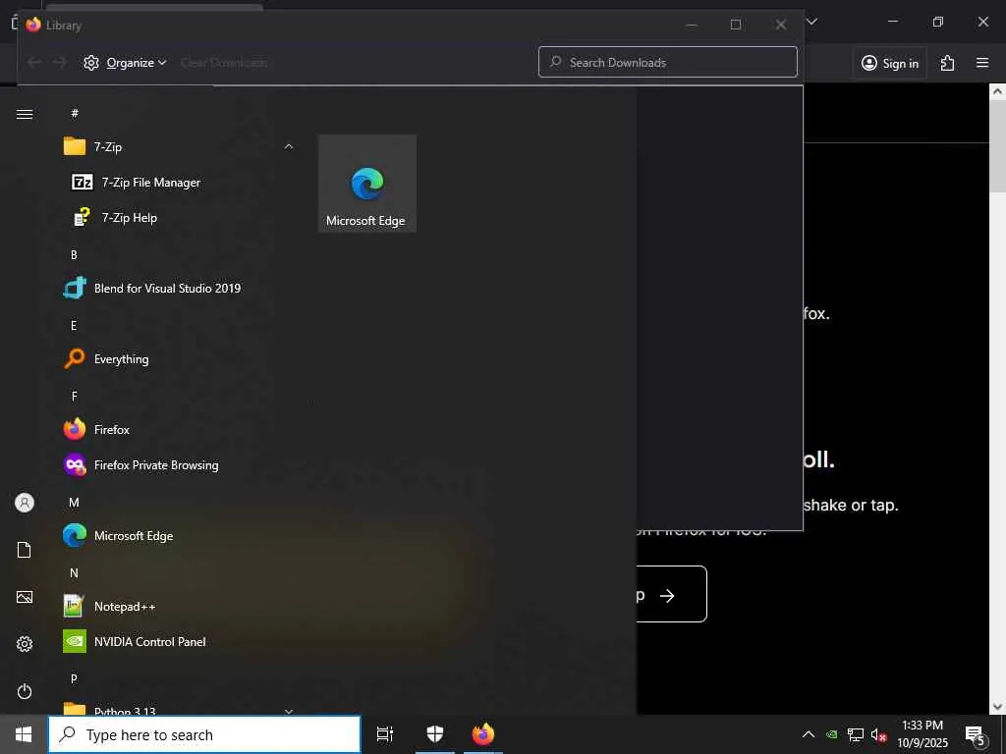Open Firefox list all tabs chevron

[x=811, y=22]
